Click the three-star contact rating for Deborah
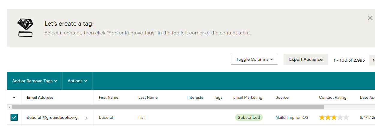Screen dimensions: 375x126 tap(334, 117)
